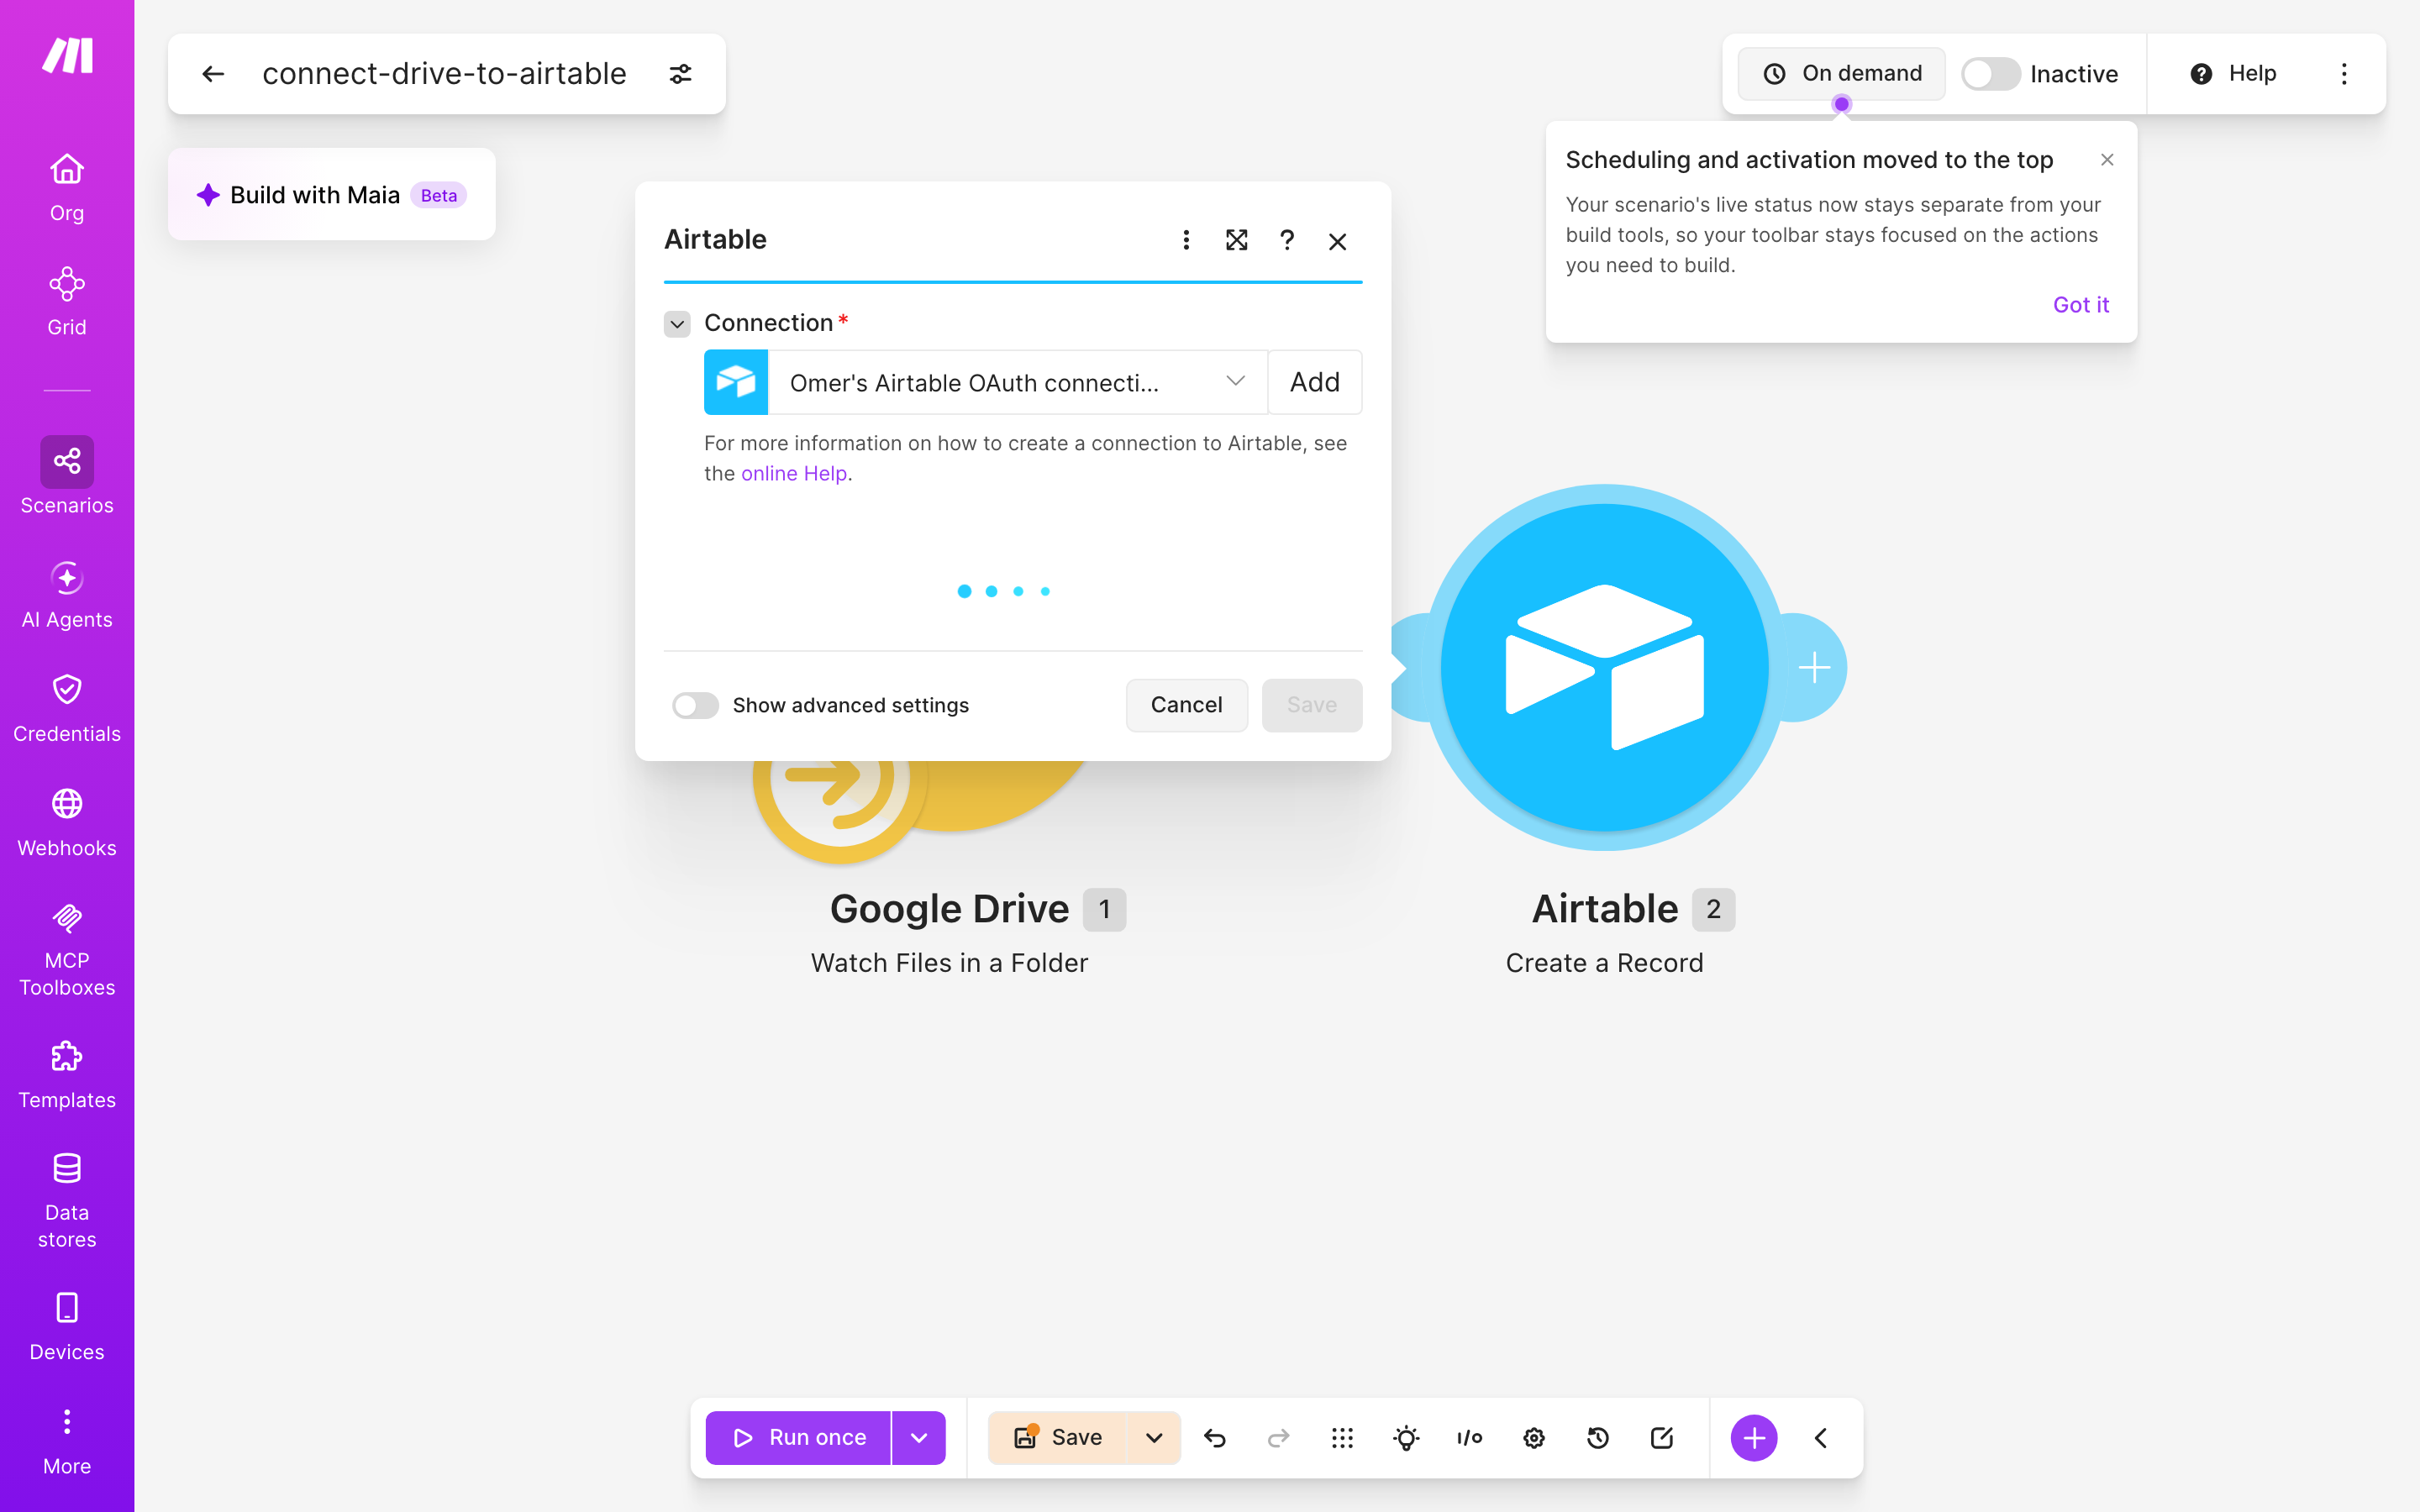2420x1512 pixels.
Task: Click Cancel in Airtable dialog
Action: coord(1186,705)
